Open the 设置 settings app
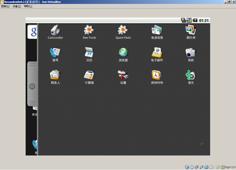236x170 pixels. pyautogui.click(x=123, y=77)
